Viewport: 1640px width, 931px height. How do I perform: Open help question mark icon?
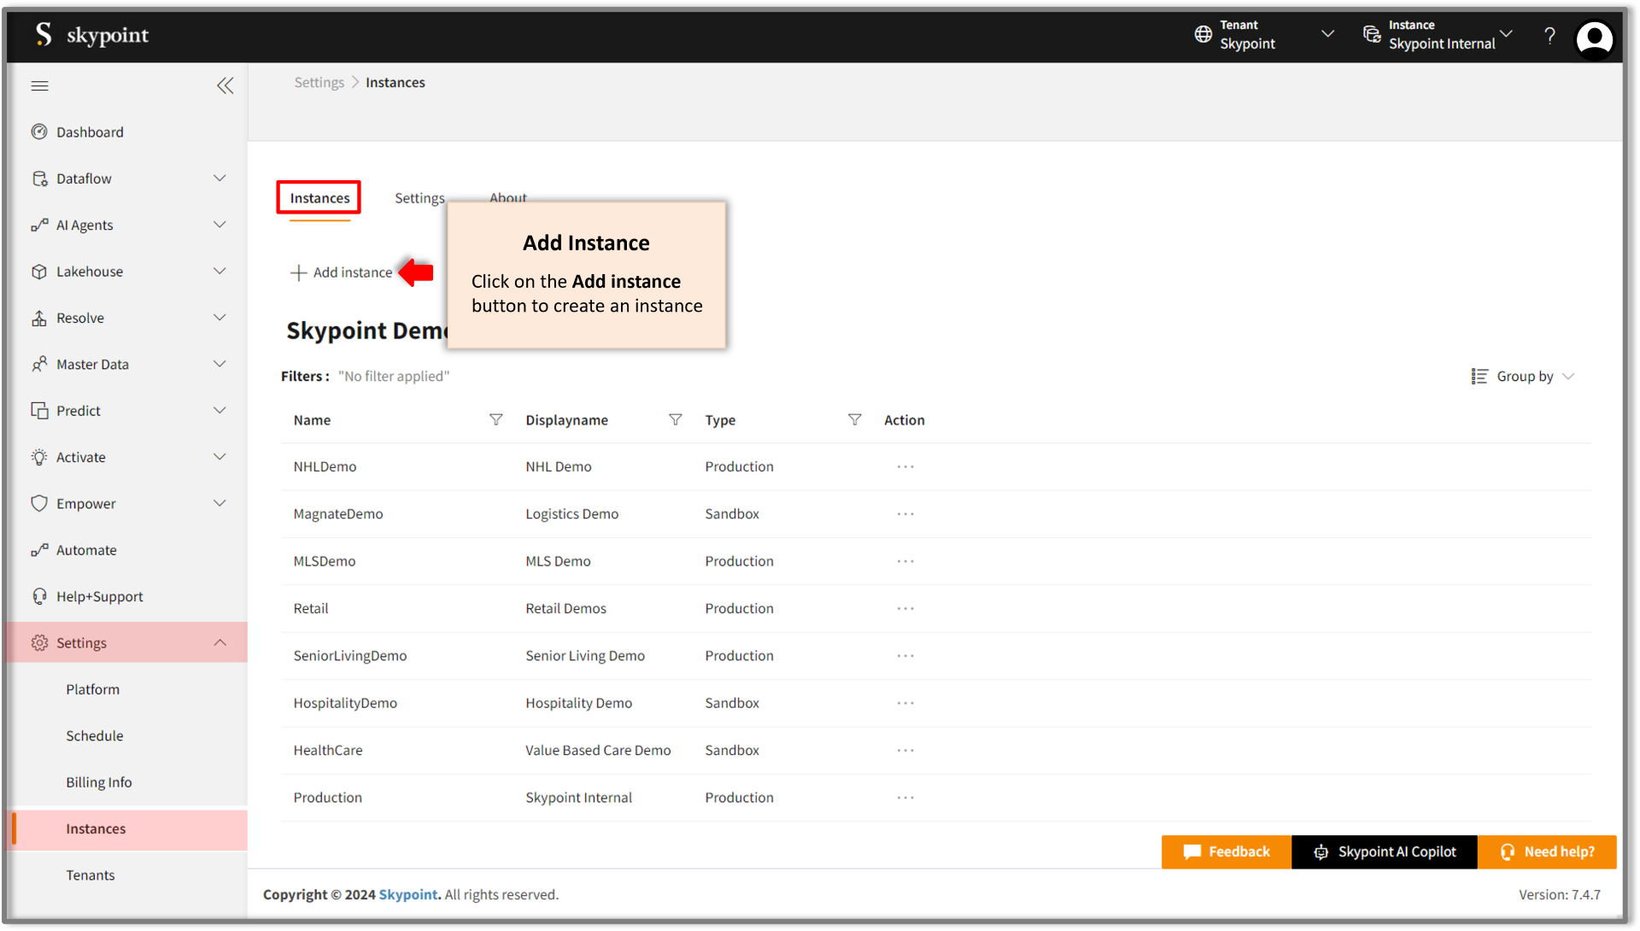click(1549, 35)
